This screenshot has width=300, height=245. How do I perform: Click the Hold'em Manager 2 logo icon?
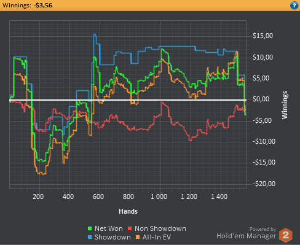click(286, 235)
